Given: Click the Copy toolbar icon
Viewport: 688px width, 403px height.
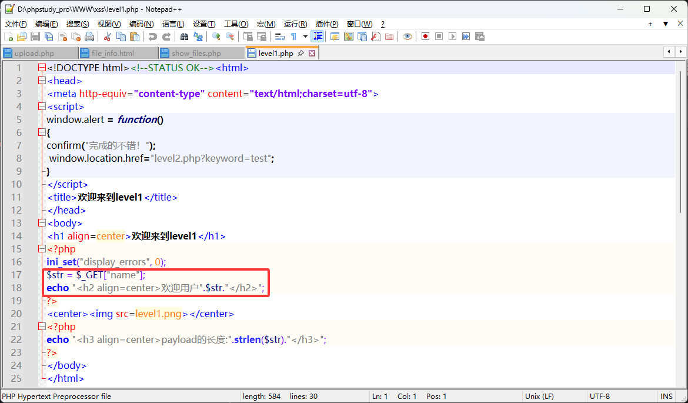Looking at the screenshot, I should [x=121, y=36].
